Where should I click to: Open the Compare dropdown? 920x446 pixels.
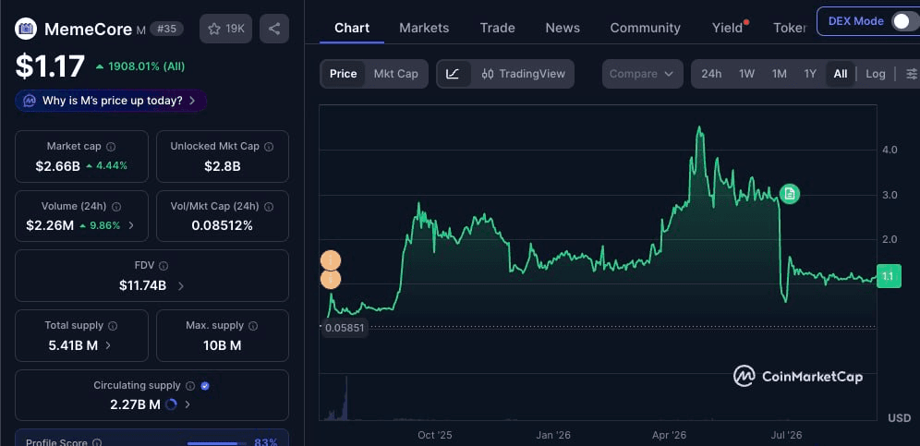(x=643, y=74)
